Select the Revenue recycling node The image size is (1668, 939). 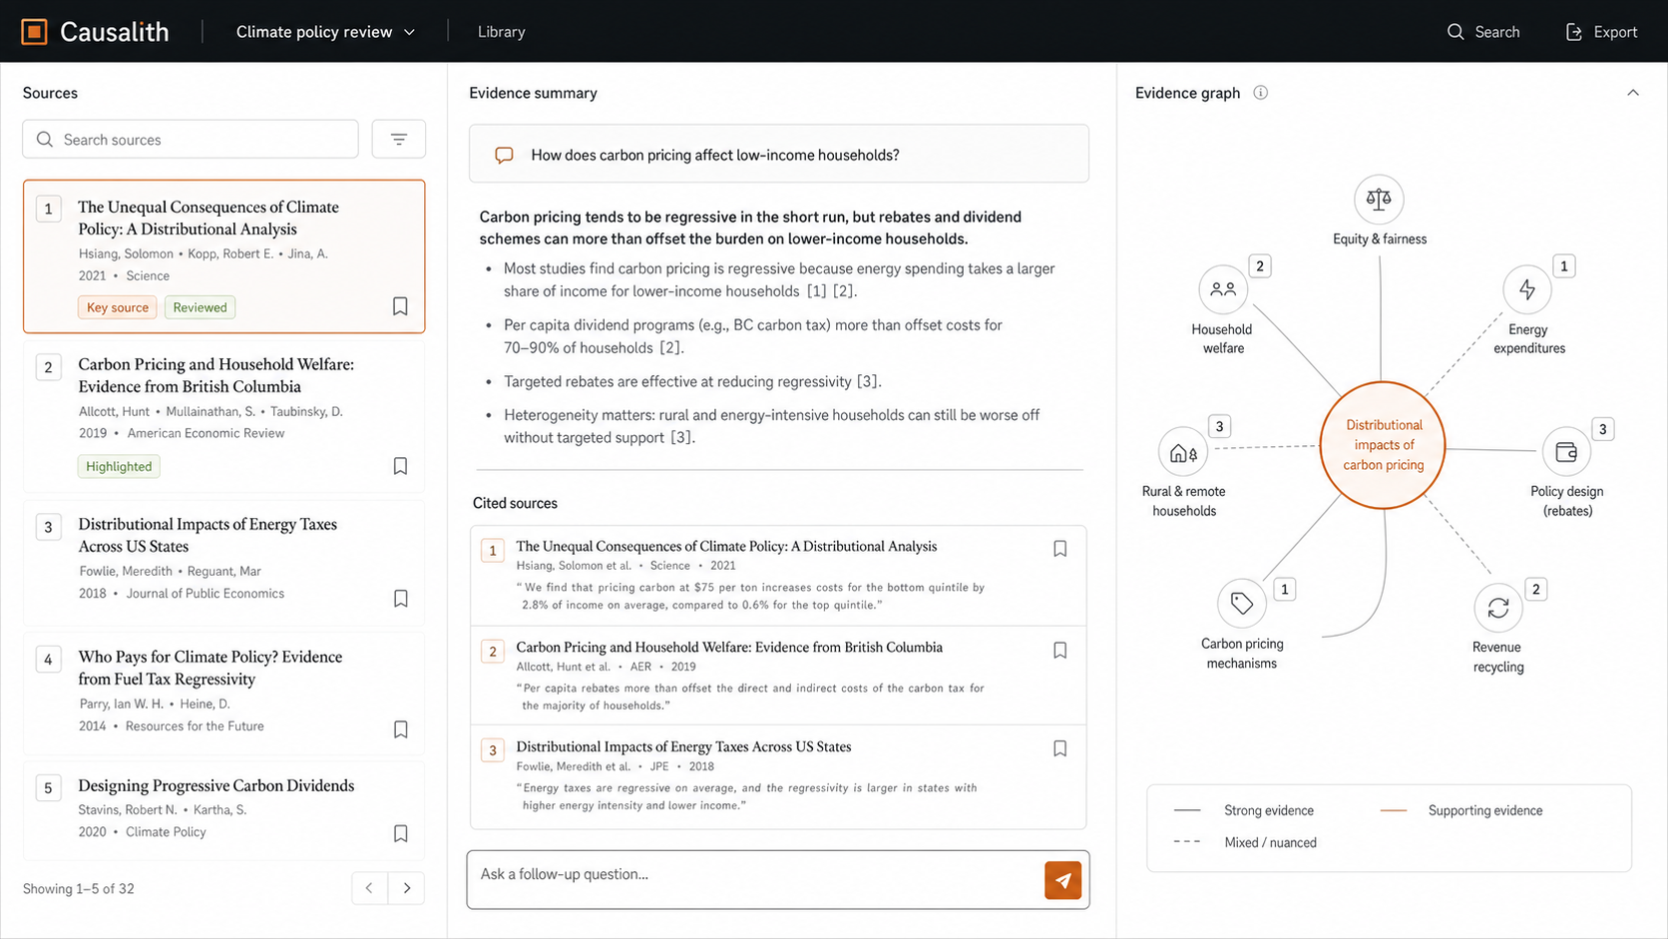[1498, 608]
